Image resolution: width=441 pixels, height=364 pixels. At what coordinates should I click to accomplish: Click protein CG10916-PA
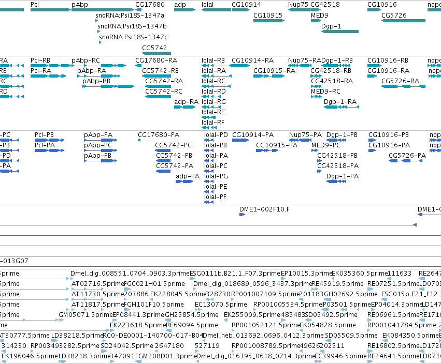372,150
